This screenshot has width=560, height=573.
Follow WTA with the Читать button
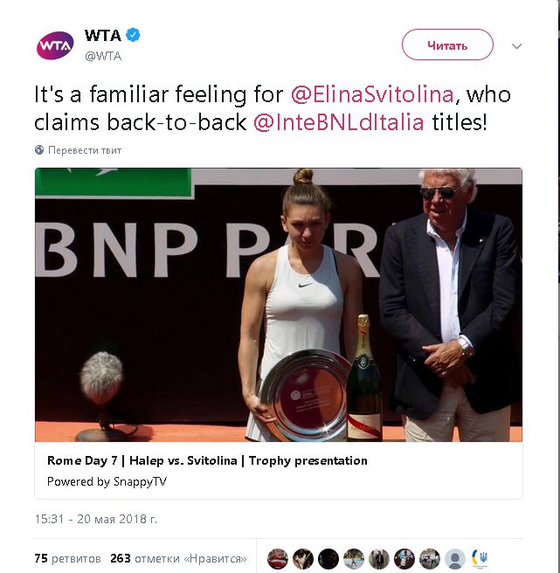pos(447,45)
